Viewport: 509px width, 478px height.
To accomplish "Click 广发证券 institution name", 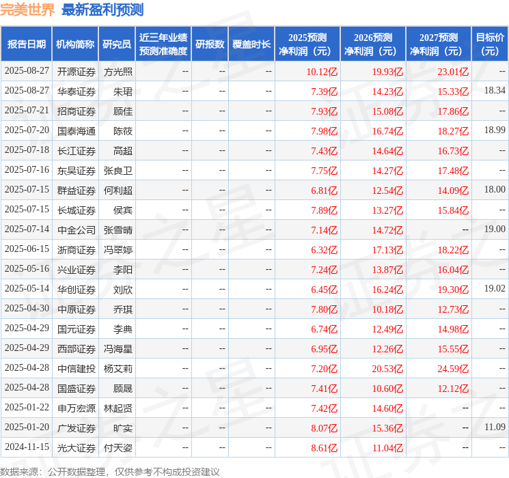I will pos(77,428).
